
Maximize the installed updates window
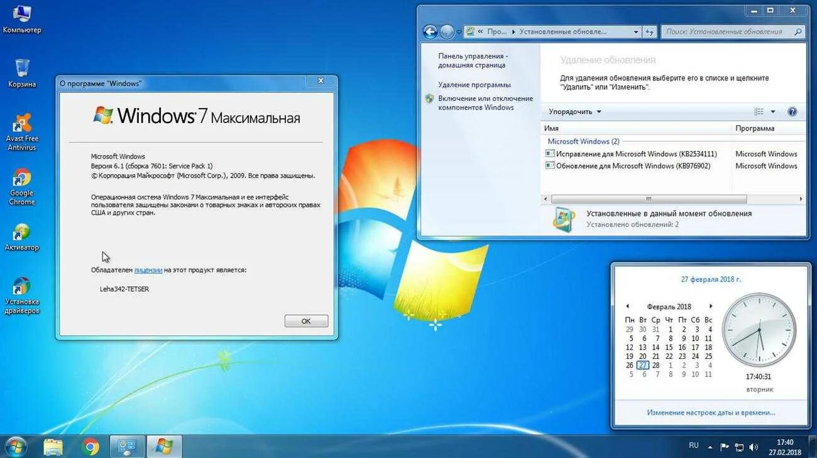click(770, 10)
